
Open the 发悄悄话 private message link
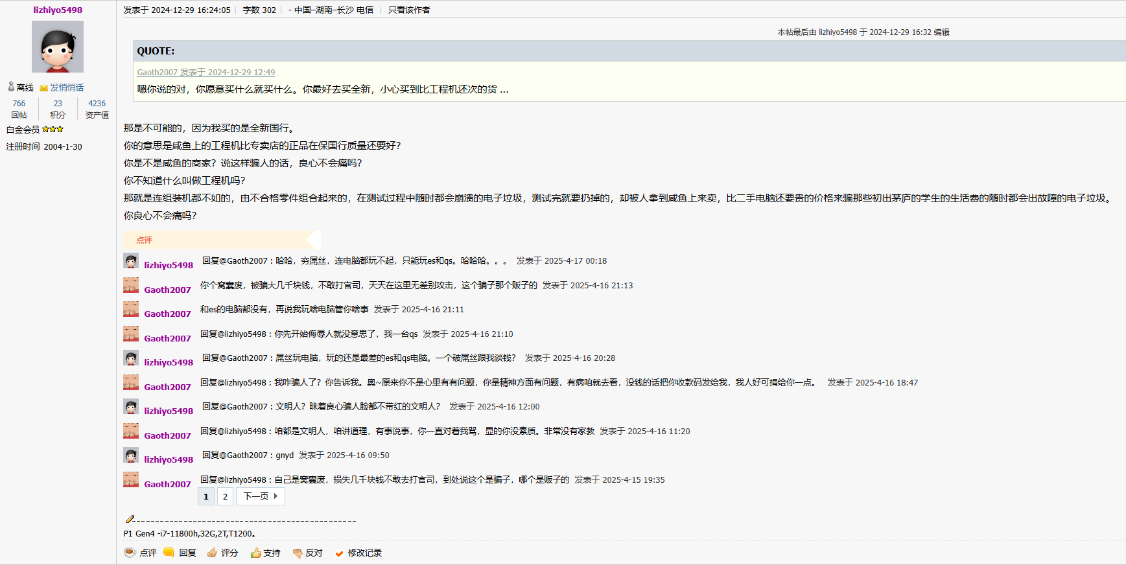click(x=67, y=87)
